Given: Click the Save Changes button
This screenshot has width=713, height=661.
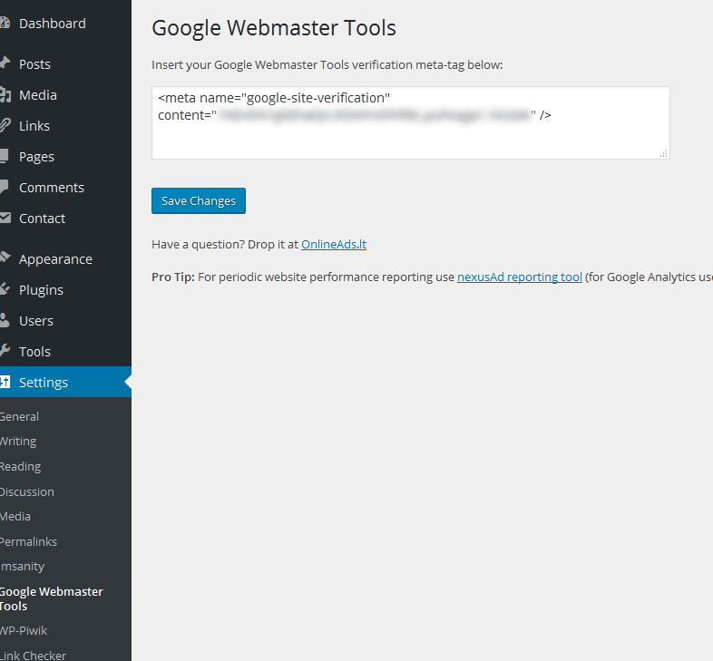Looking at the screenshot, I should click(199, 201).
